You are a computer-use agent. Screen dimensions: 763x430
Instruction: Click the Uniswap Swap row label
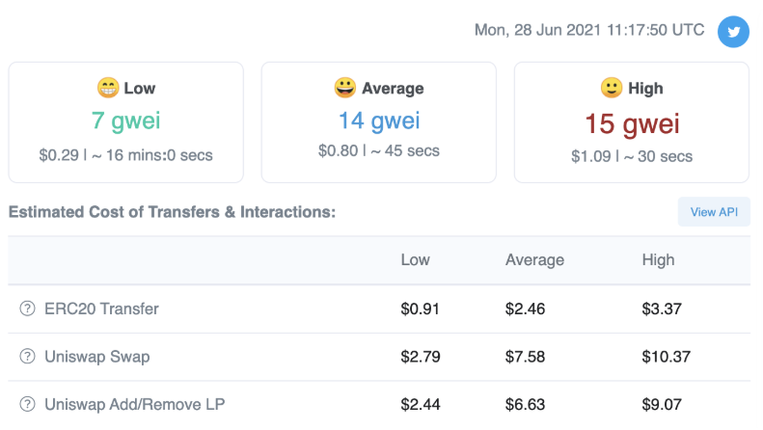click(96, 357)
